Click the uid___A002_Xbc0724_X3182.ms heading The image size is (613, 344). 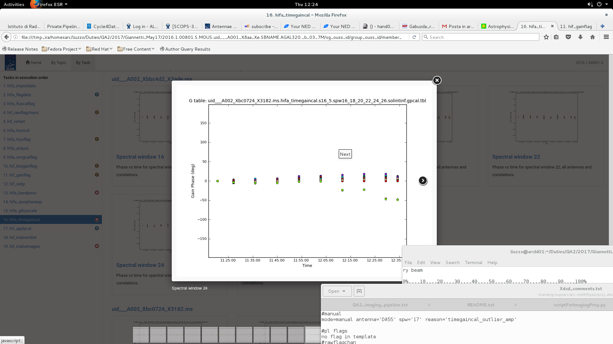coord(152,309)
